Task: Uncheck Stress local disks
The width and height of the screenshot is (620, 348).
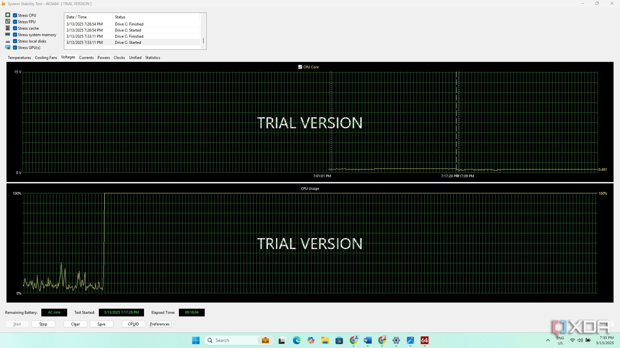Action: [15, 41]
